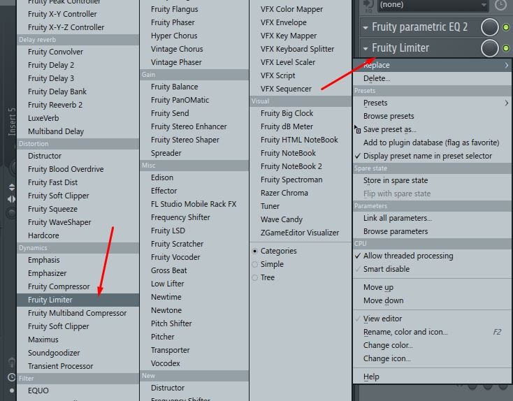Open the Fruity parametric EQ 2 slot arrow menu
This screenshot has width=513, height=401.
click(366, 27)
